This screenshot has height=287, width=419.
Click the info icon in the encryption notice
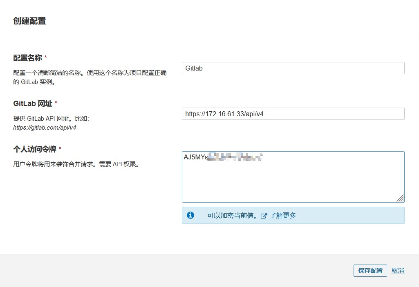(190, 215)
